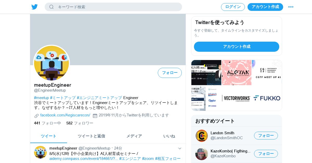Expand the tweet options chevron
The image size is (312, 163).
pyautogui.click(x=180, y=149)
